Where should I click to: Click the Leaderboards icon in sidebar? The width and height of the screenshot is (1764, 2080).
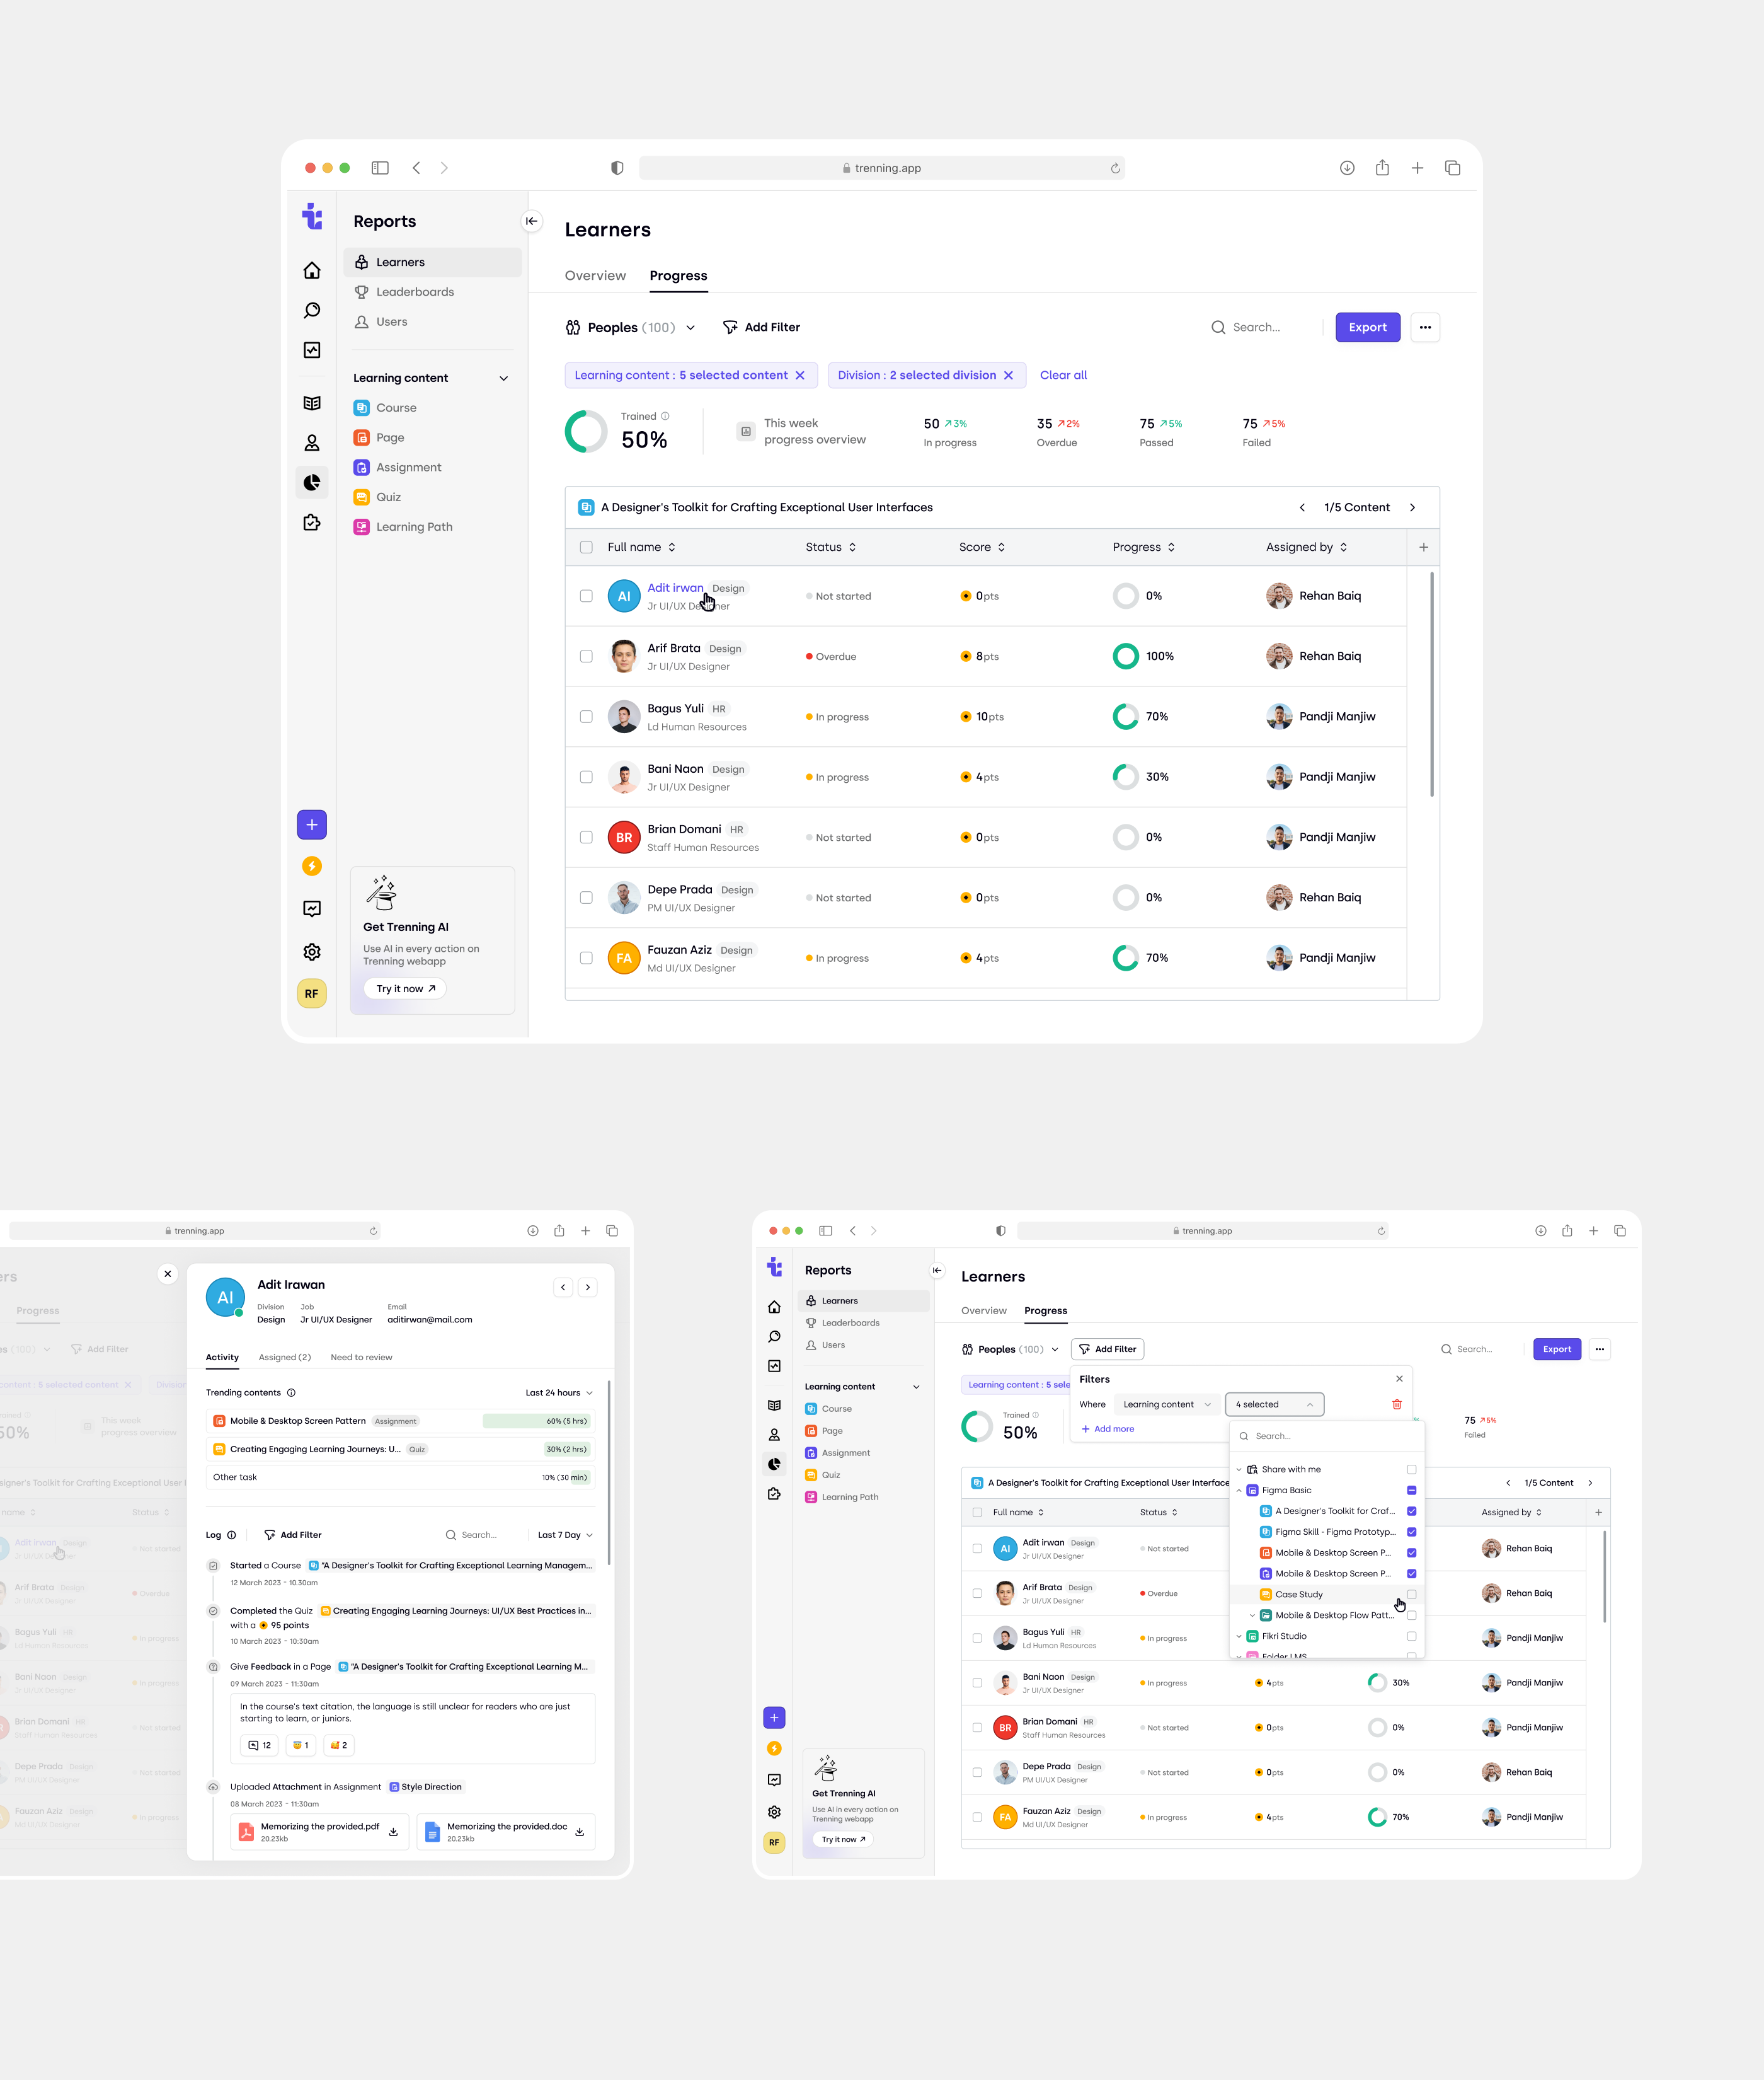(362, 291)
